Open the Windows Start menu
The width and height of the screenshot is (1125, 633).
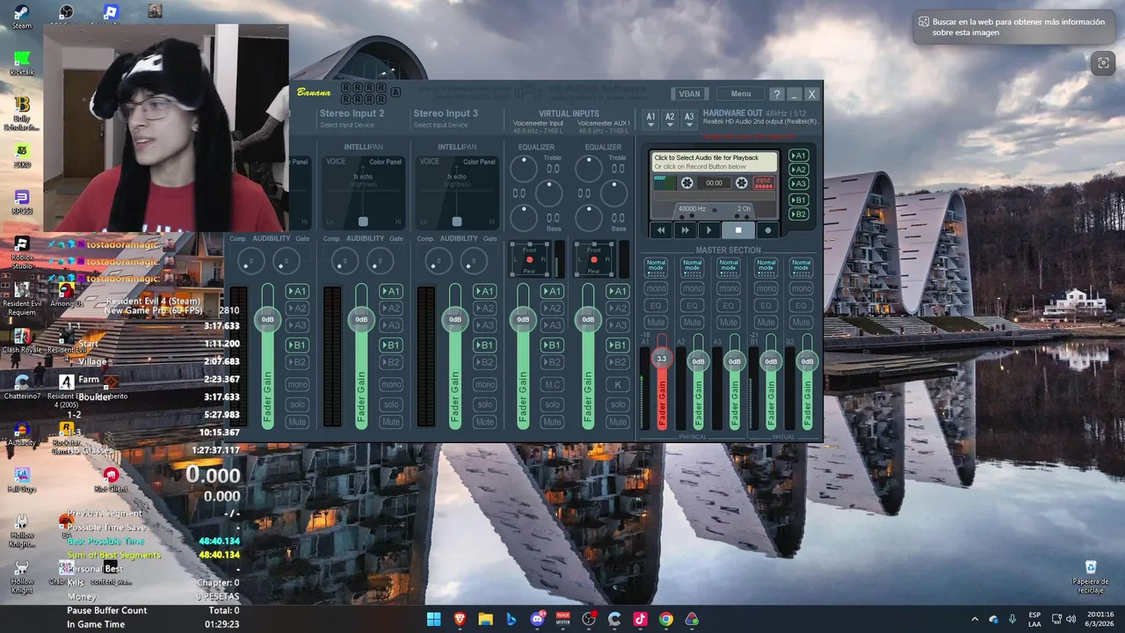434,619
